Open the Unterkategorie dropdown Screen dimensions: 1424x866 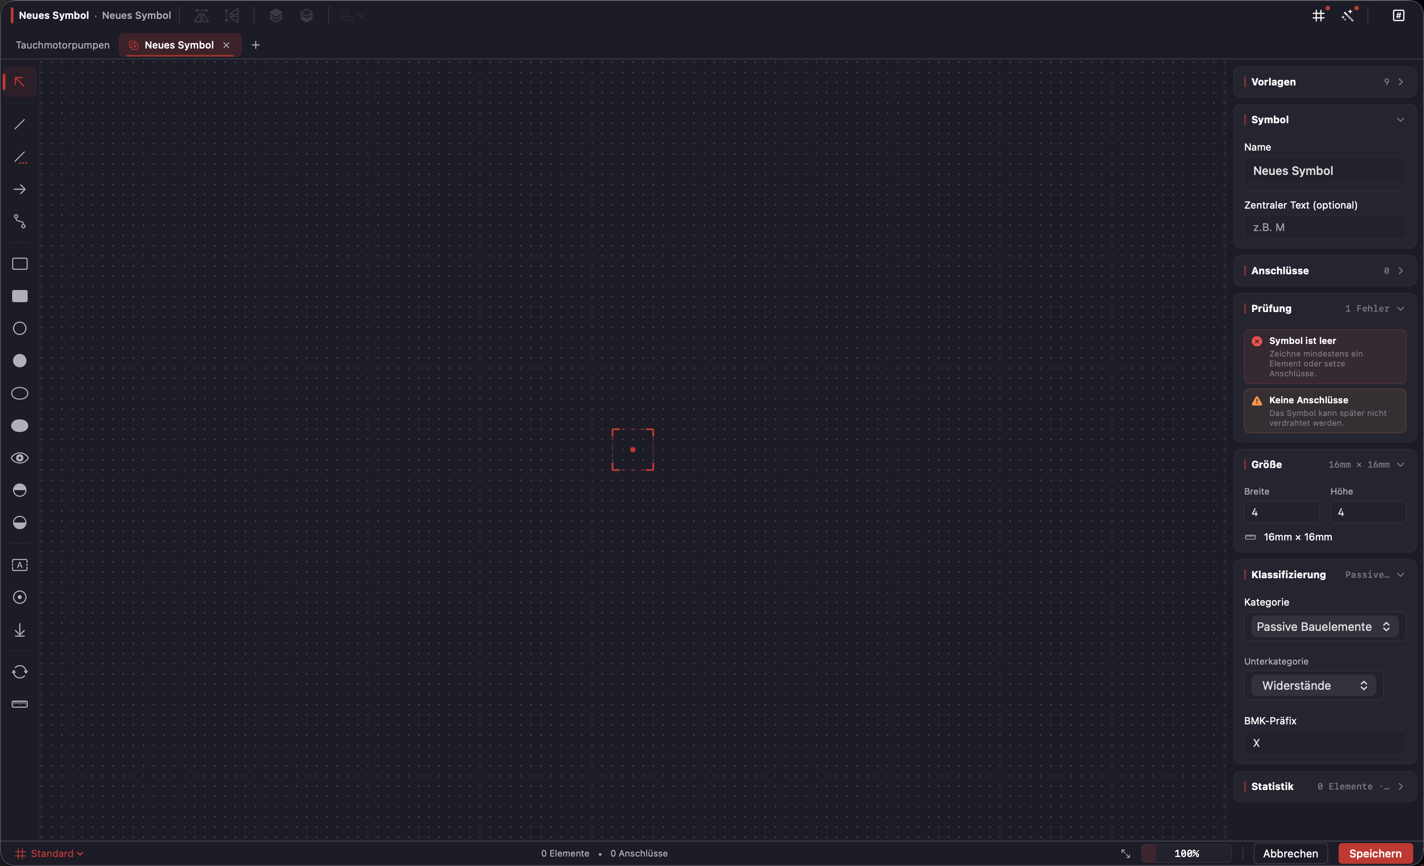1313,686
